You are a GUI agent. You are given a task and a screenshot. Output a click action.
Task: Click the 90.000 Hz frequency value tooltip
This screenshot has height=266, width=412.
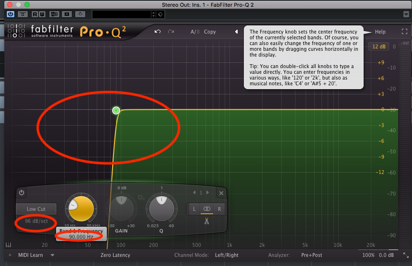(81, 237)
